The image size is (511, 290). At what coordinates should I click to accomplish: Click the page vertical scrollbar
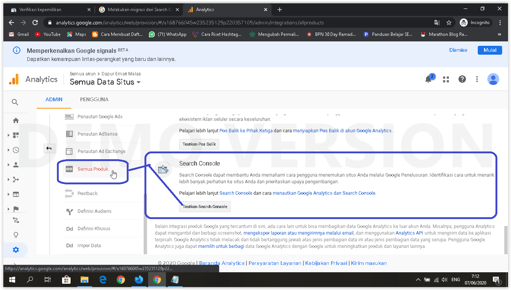tap(506, 240)
